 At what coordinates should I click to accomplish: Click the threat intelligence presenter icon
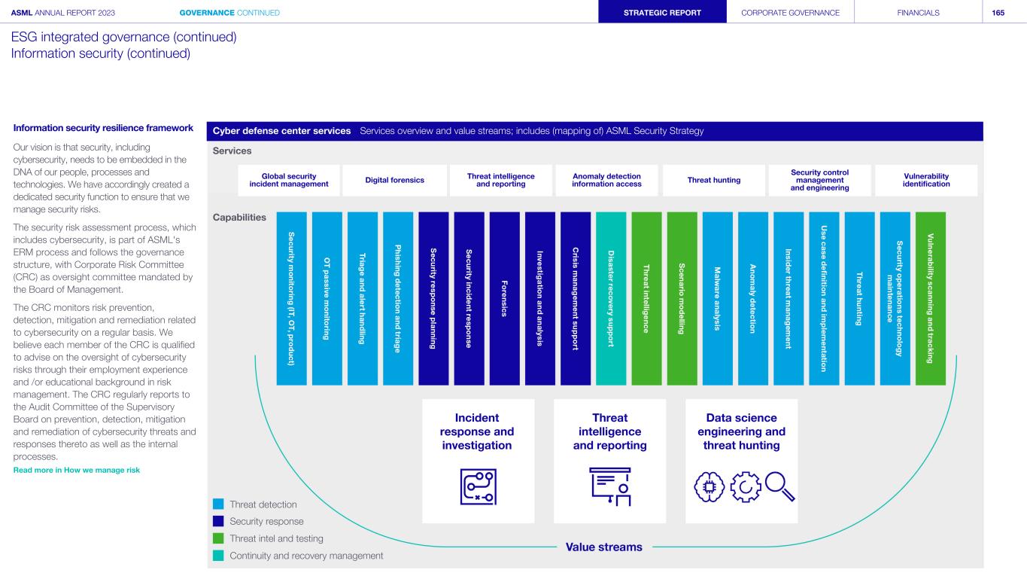coord(609,486)
